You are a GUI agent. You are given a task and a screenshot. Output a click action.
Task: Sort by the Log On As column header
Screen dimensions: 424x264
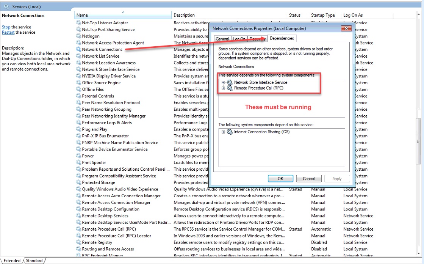367,15
